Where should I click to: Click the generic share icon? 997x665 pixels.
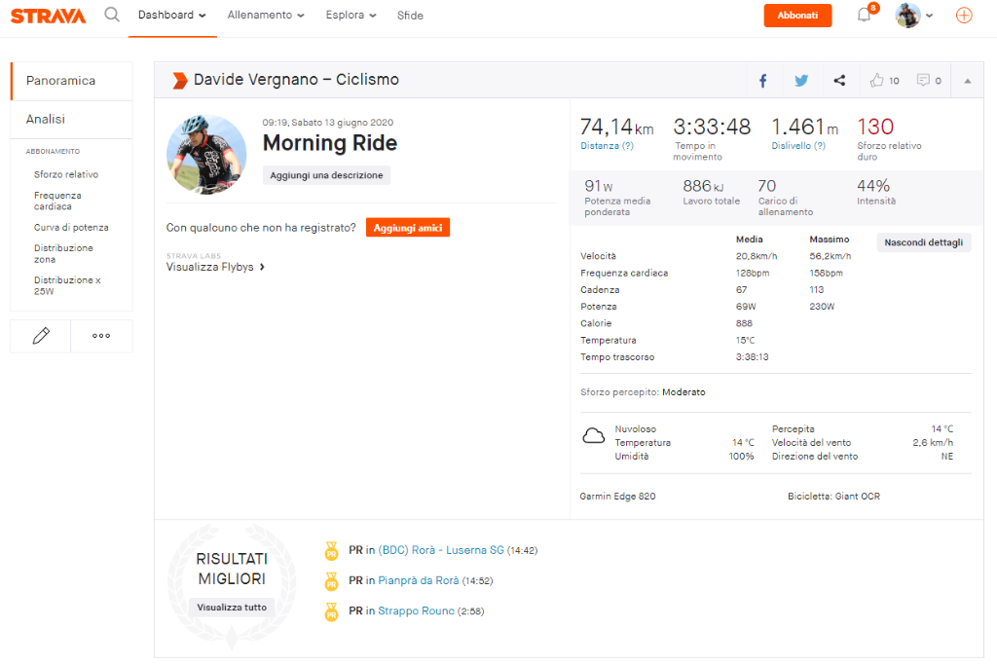point(839,80)
